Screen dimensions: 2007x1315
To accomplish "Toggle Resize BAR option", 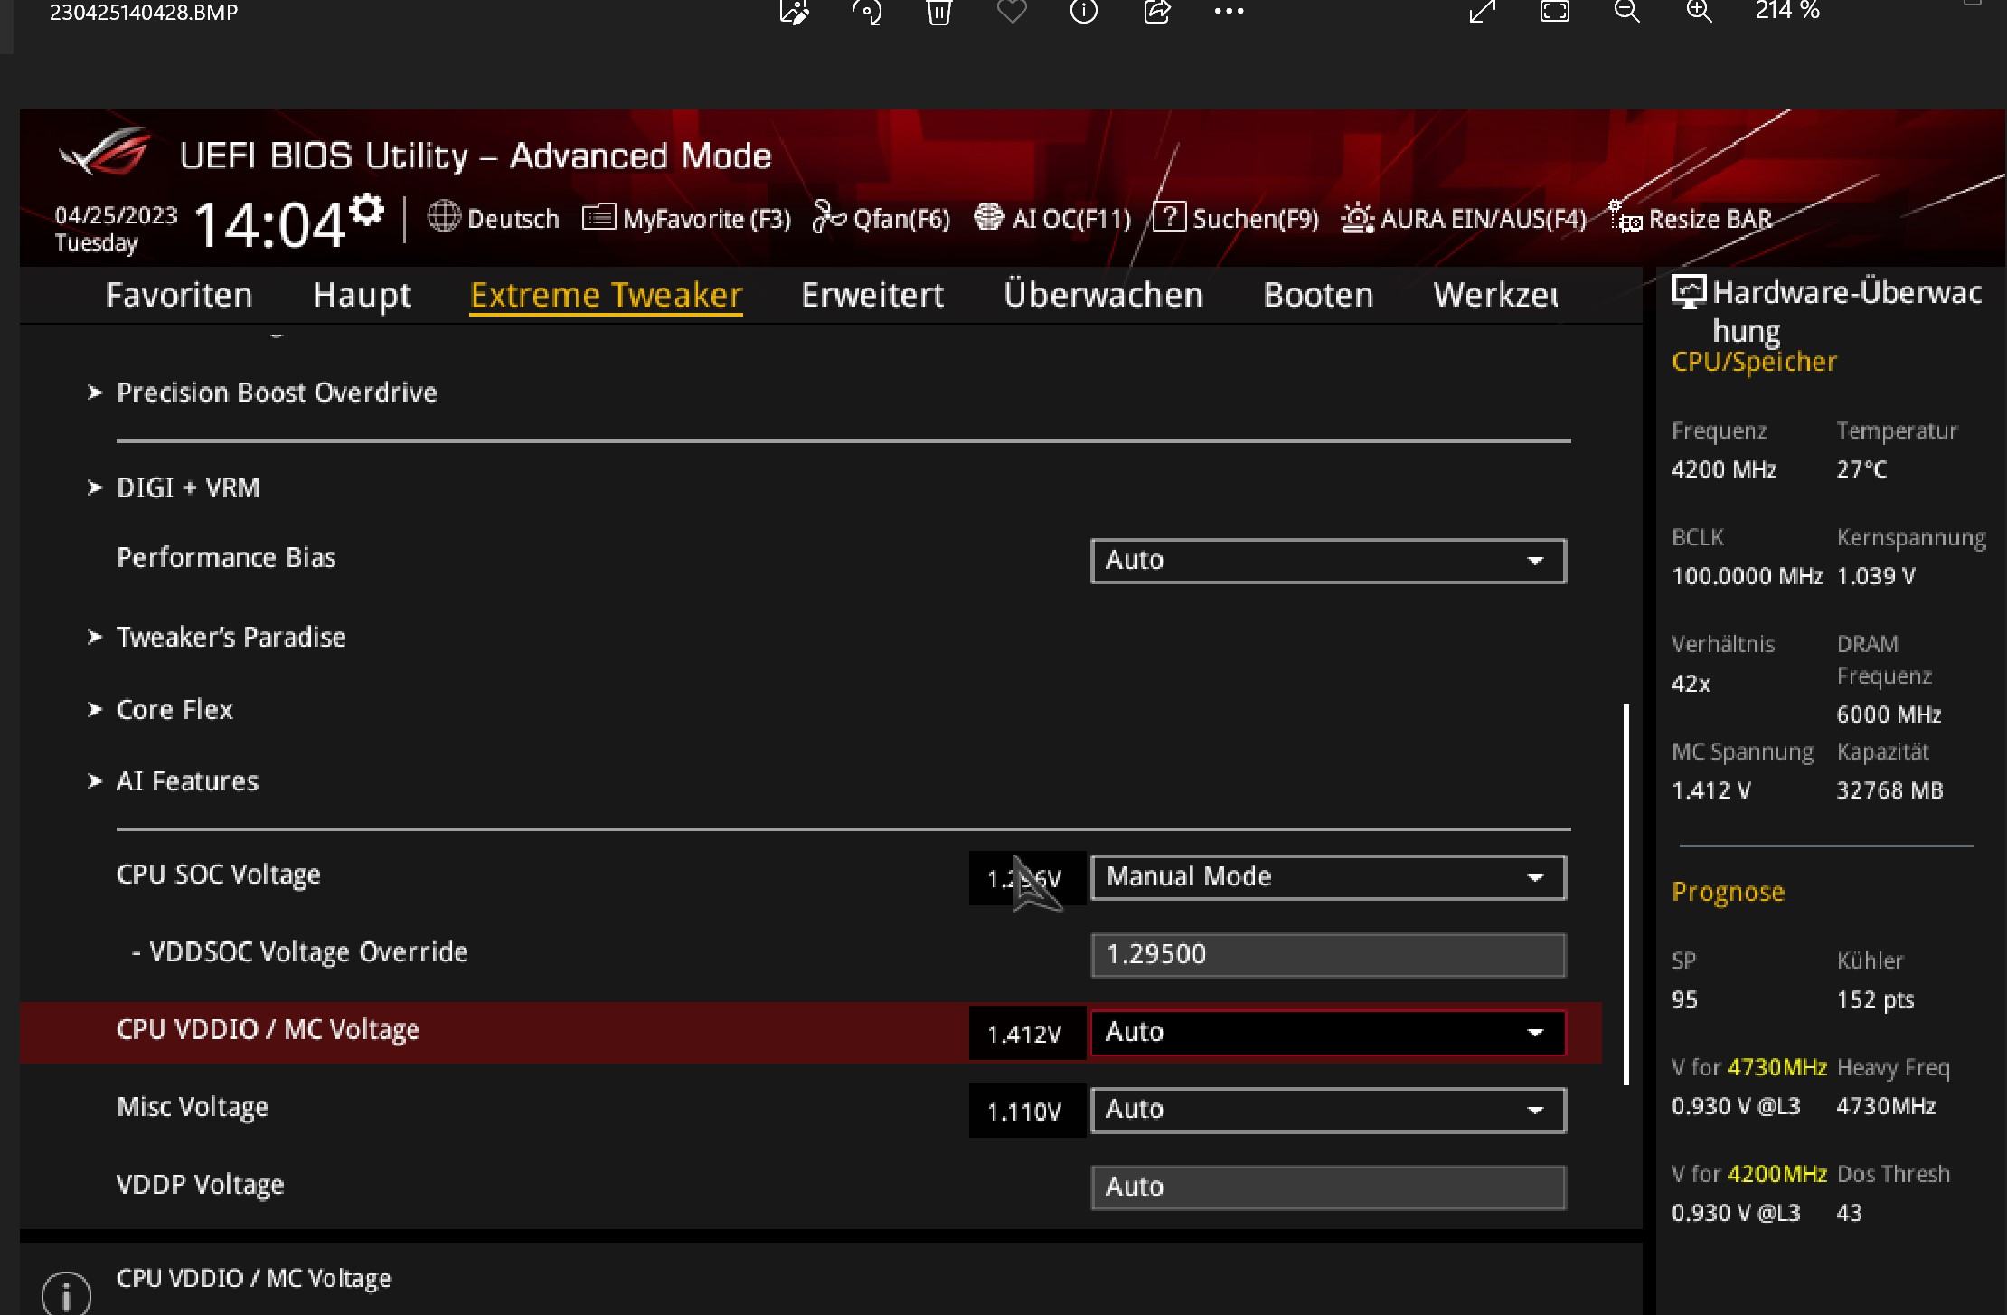I will pyautogui.click(x=1691, y=219).
